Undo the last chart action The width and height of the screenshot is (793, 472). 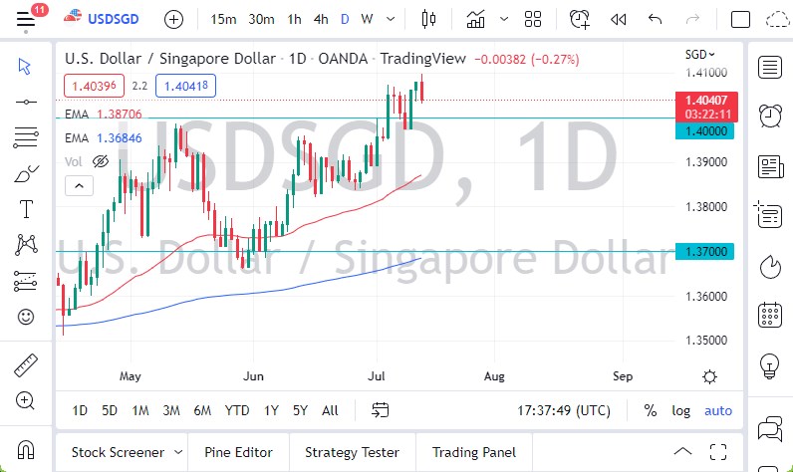(655, 19)
